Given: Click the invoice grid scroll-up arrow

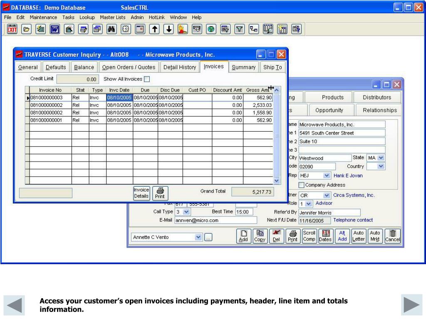Looking at the screenshot, I should [x=277, y=90].
